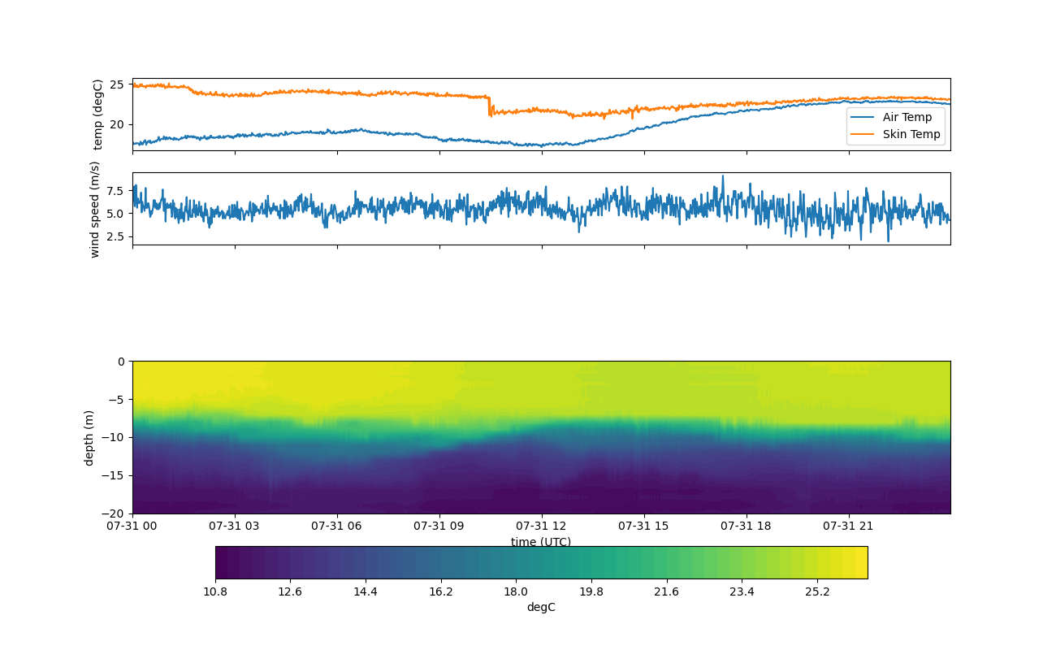Image resolution: width=1056 pixels, height=650 pixels.
Task: Click the "depth (m)" y-axis label
Action: click(x=89, y=437)
